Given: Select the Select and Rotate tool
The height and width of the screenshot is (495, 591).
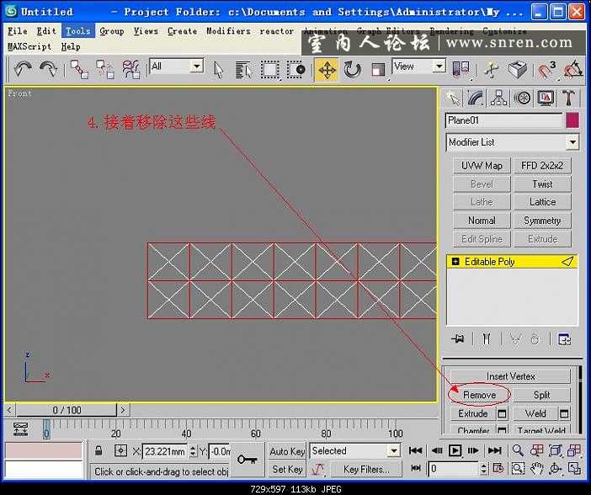Looking at the screenshot, I should [352, 70].
